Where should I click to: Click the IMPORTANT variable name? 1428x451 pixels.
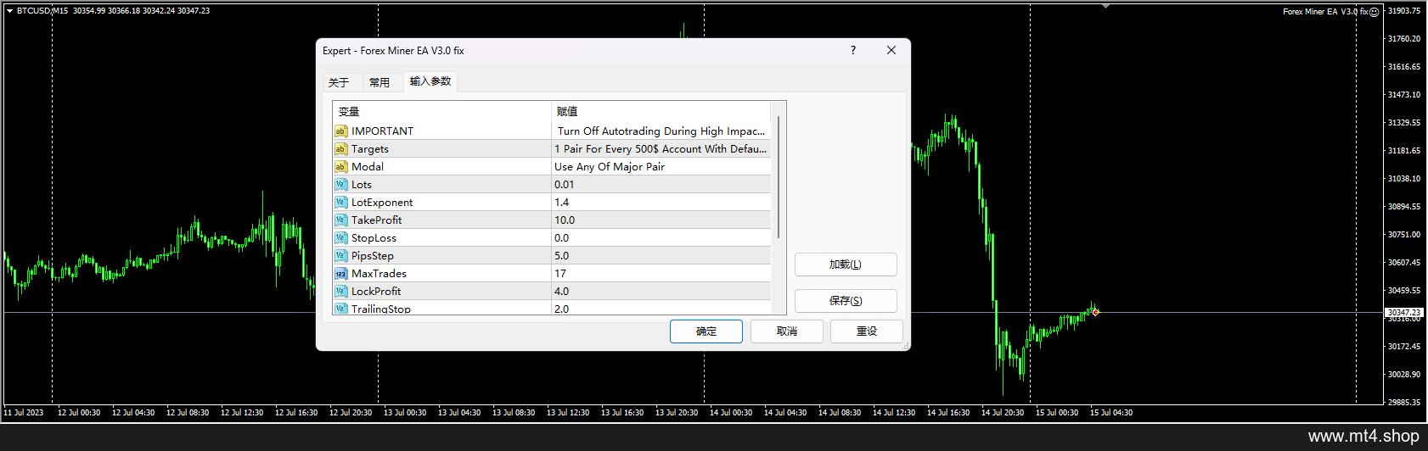382,131
